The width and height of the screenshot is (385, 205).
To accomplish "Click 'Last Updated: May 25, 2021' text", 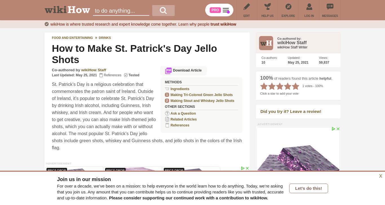I will (x=74, y=75).
